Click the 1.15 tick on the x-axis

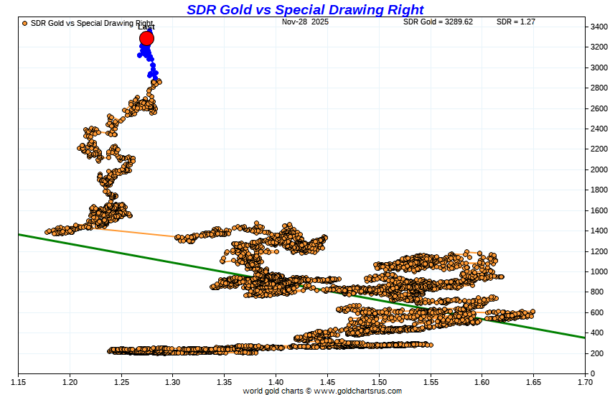tap(19, 382)
